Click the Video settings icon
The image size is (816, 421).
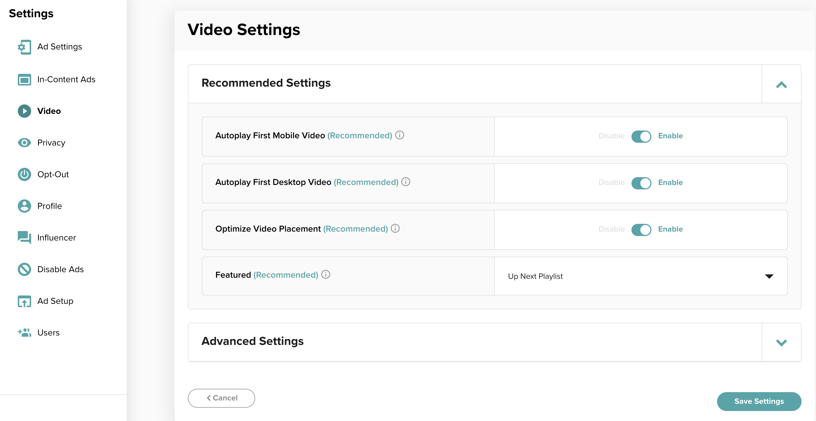[24, 111]
